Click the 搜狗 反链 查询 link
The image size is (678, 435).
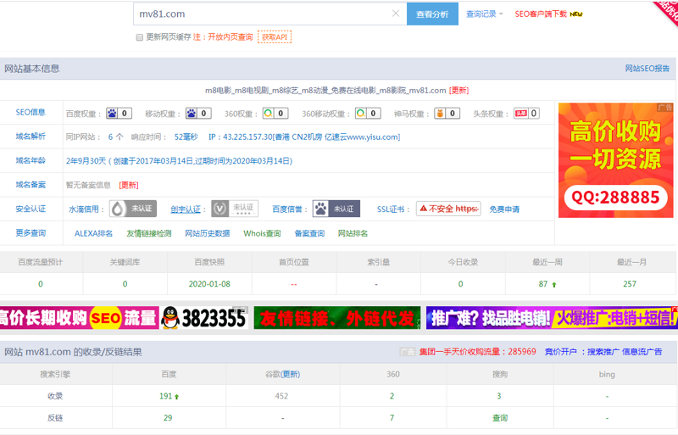coord(500,418)
